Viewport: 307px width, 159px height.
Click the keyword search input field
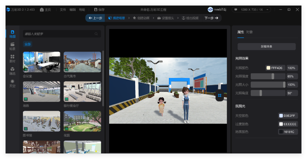62,34
